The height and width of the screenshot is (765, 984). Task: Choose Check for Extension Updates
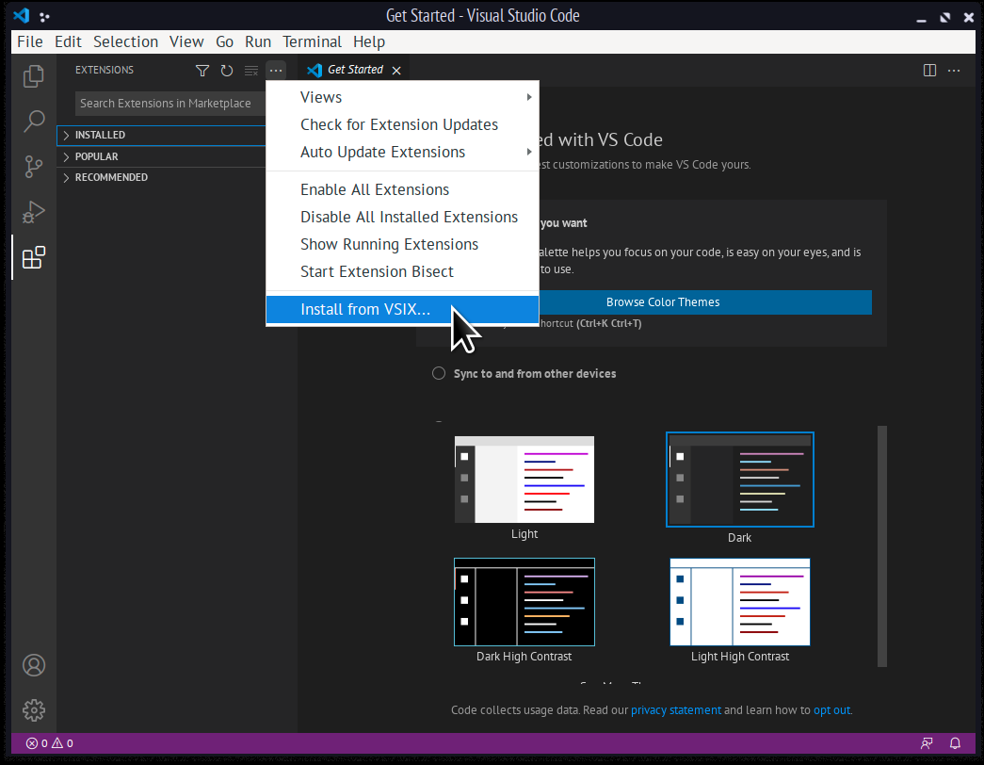coord(402,124)
